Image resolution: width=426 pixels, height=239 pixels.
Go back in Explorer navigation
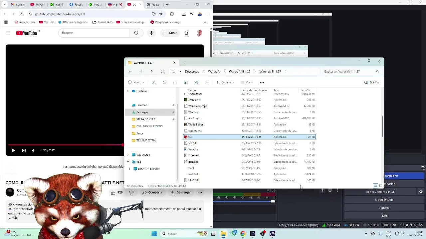coord(130,71)
